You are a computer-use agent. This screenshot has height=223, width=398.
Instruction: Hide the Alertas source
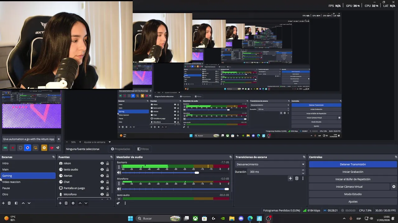pyautogui.click(x=102, y=176)
